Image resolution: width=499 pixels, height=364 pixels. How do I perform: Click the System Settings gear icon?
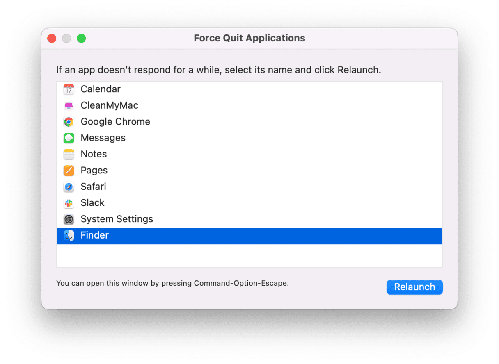point(69,219)
